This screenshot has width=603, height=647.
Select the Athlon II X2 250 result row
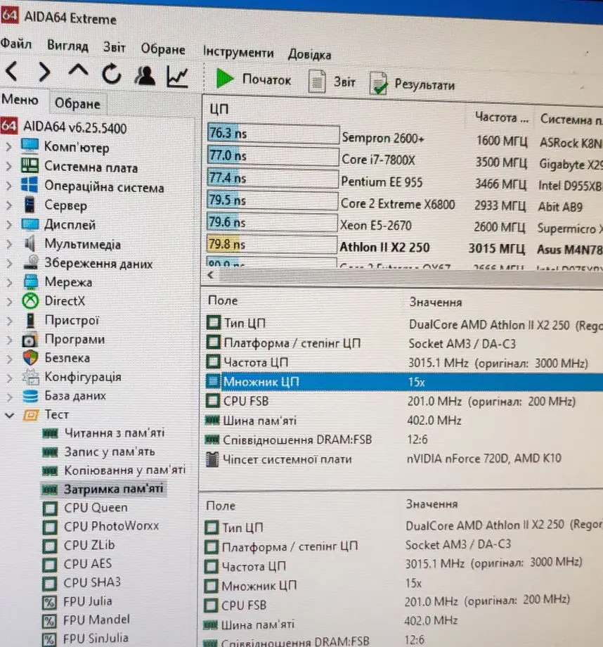(x=404, y=247)
